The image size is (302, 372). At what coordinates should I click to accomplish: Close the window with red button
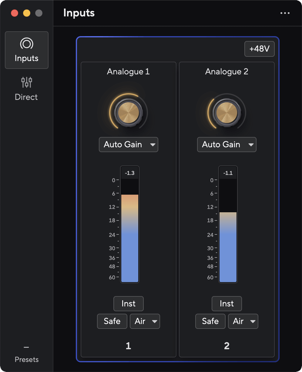[x=15, y=13]
